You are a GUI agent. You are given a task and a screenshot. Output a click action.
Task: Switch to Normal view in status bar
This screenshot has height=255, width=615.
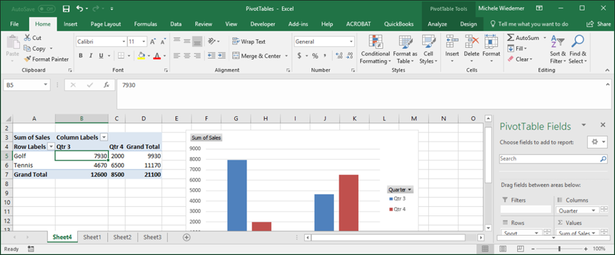tap(485, 249)
